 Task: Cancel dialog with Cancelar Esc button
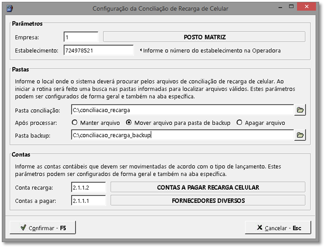pyautogui.click(x=278, y=228)
